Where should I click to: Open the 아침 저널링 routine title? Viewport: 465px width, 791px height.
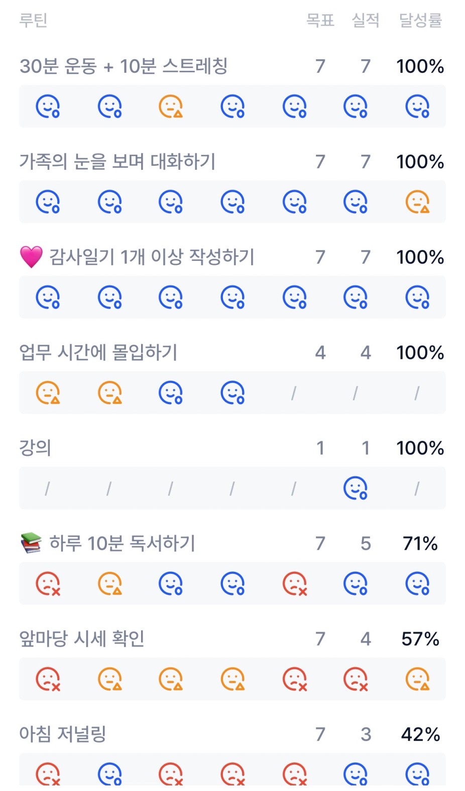pyautogui.click(x=63, y=734)
